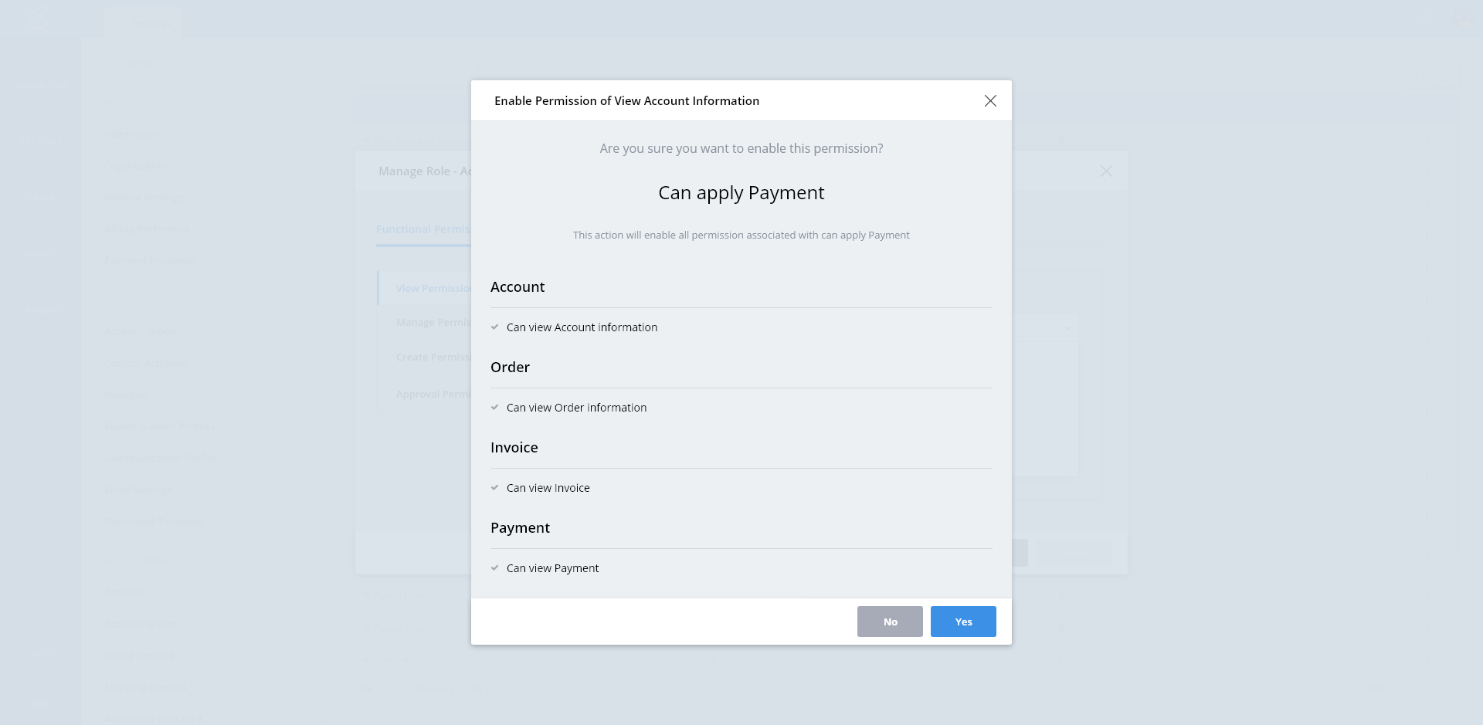
Task: Click the app logo in top-left corner
Action: (x=39, y=19)
